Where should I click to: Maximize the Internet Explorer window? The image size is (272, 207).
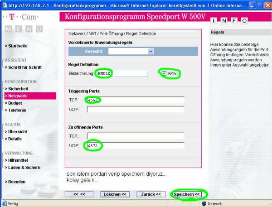coord(260,5)
